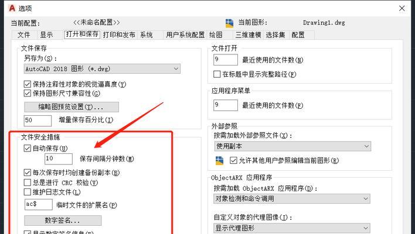Close the 选项 dialog with X
Screen dimensions: 415x234
click(402, 8)
